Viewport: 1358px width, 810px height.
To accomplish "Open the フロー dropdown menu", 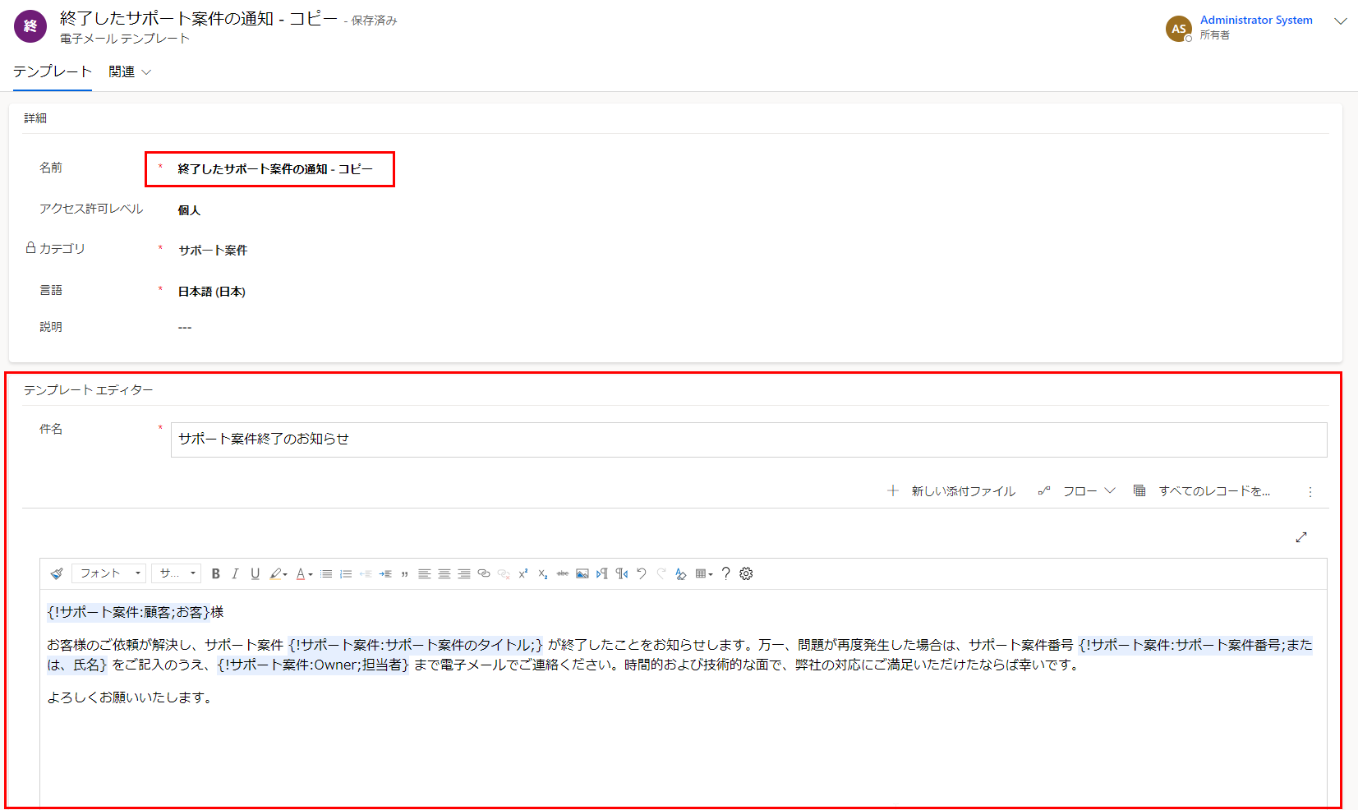I will click(1076, 490).
